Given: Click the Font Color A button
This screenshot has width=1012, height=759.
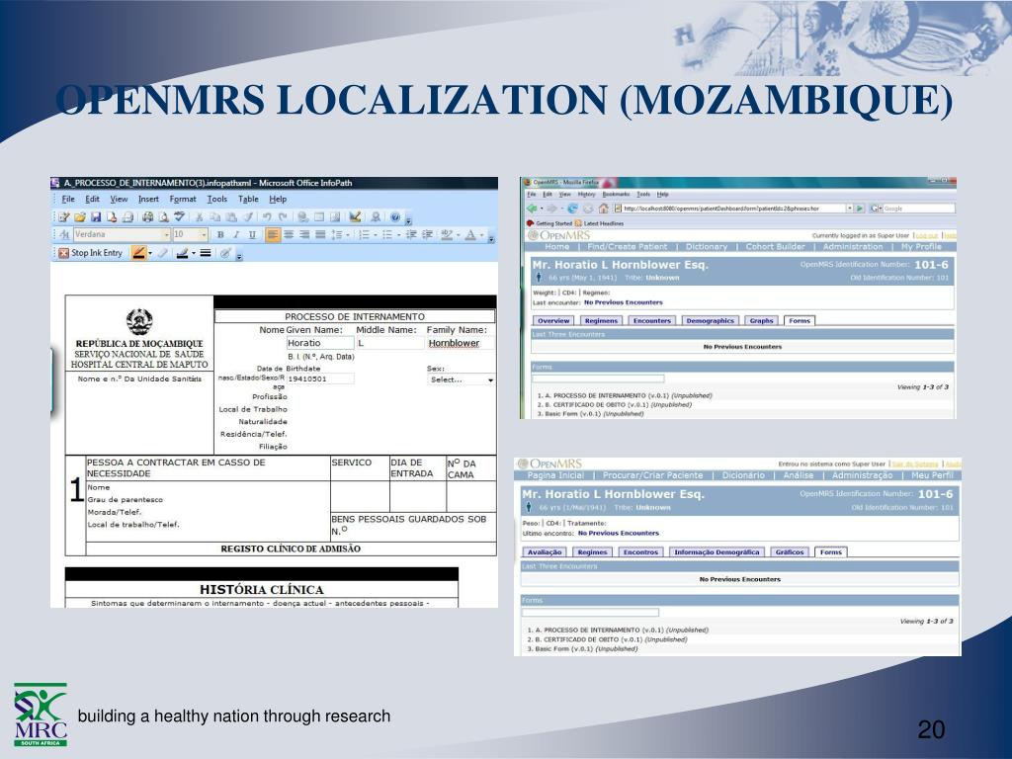Looking at the screenshot, I should point(470,235).
